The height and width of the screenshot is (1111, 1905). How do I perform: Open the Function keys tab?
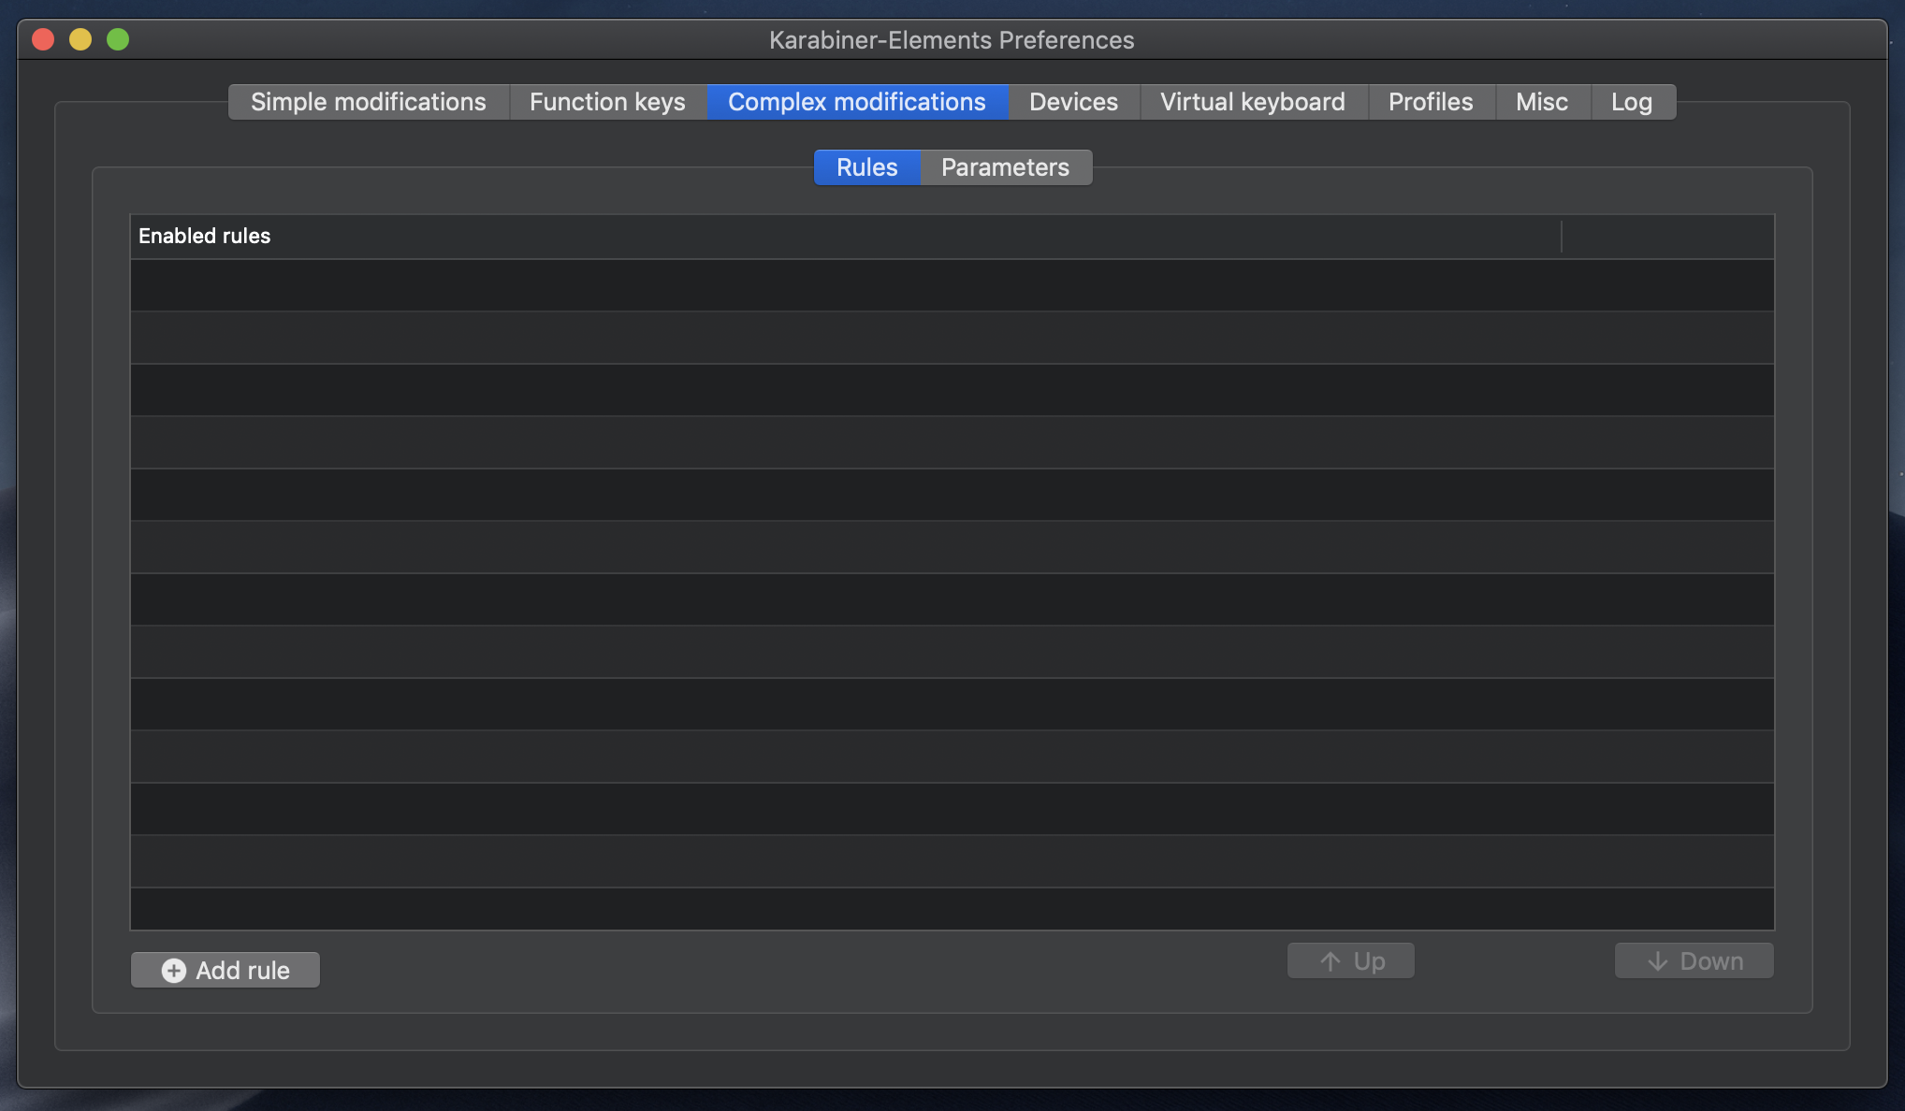(x=607, y=99)
